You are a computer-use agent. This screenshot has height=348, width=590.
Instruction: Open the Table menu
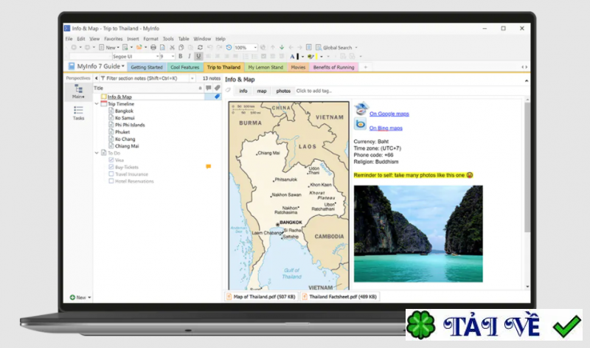184,39
